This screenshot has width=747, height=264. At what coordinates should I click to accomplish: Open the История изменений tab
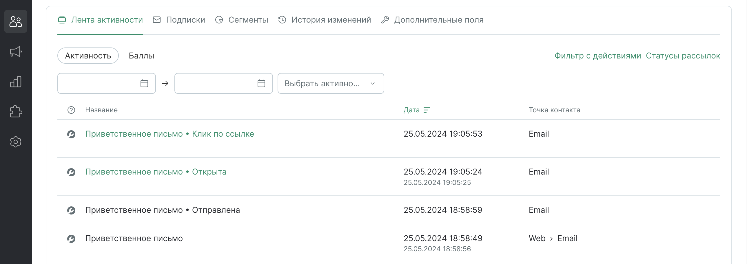(x=325, y=20)
